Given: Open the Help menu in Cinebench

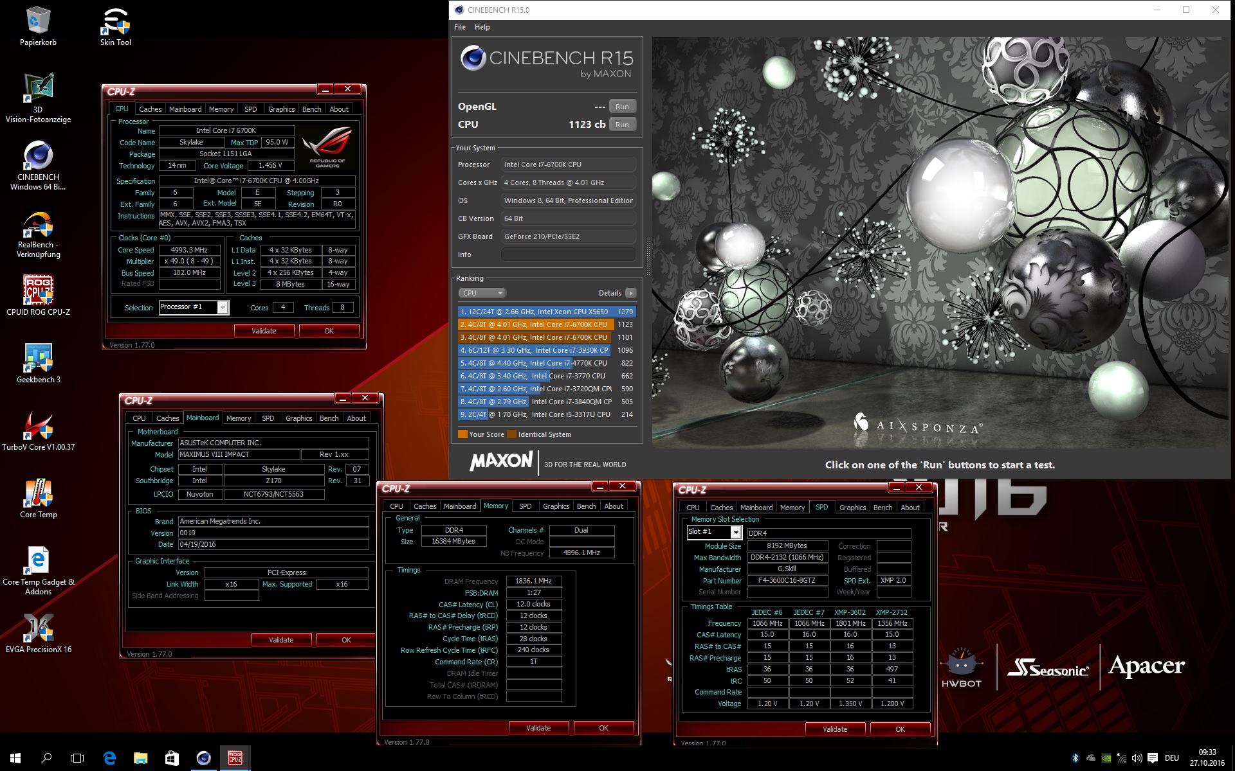Looking at the screenshot, I should (482, 27).
